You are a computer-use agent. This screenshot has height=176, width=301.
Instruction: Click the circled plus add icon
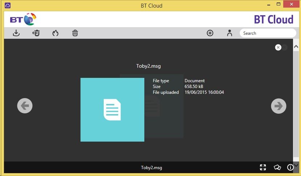point(210,33)
